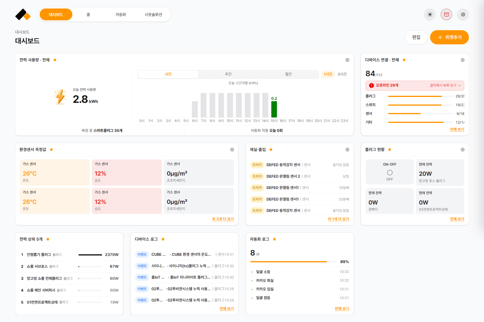Expand the 오프라인 29개 offline list

415,85
